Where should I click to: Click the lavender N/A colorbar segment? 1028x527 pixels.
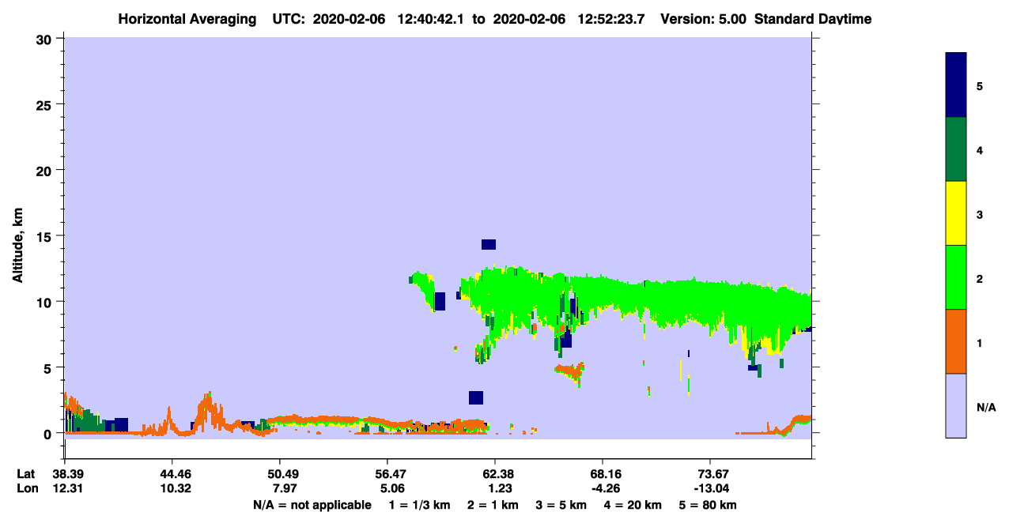pos(956,405)
